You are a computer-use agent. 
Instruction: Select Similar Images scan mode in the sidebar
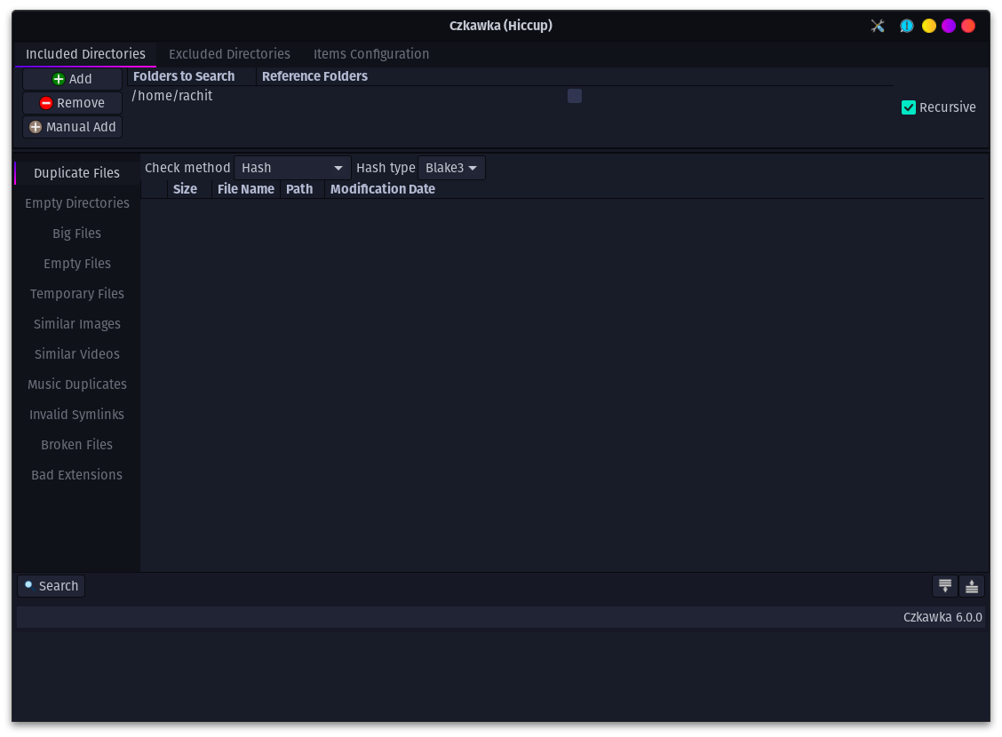76,323
